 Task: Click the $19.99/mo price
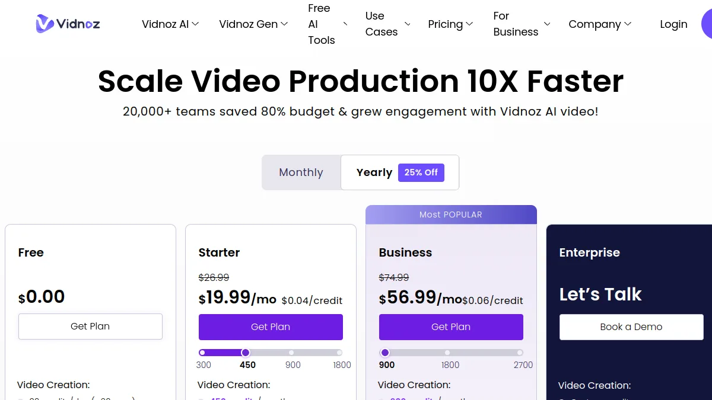coord(237,297)
